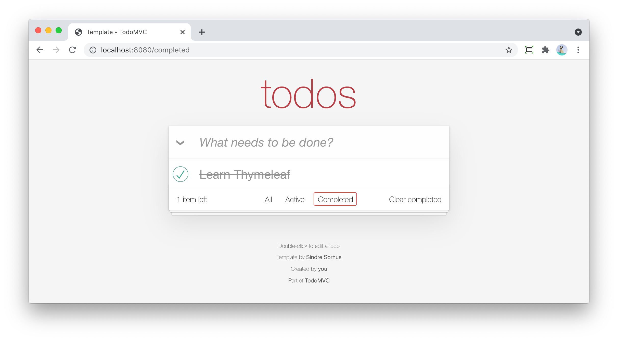Click the browser back navigation arrow
Screen dimensions: 618x341
[x=39, y=50]
